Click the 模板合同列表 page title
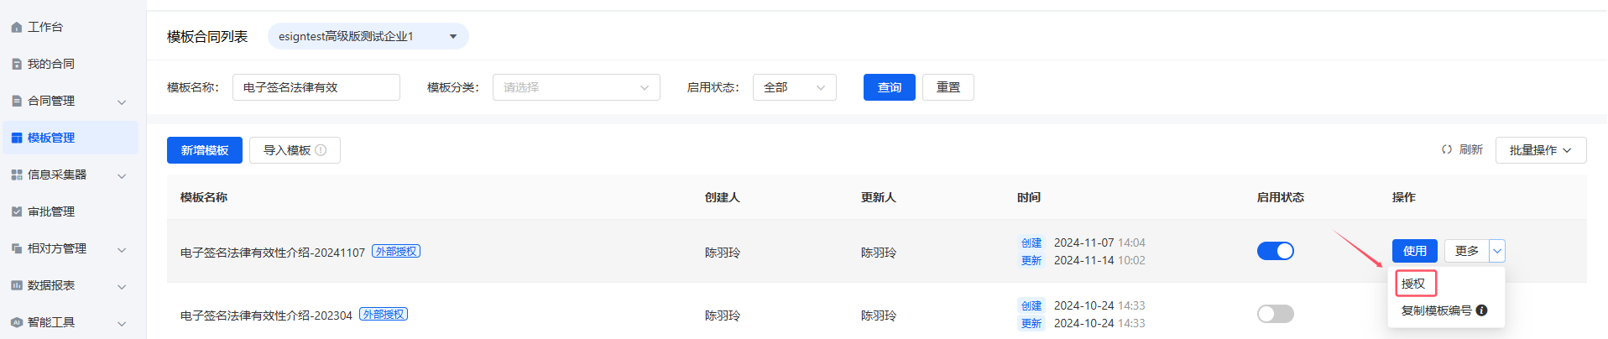The width and height of the screenshot is (1608, 339). click(207, 37)
